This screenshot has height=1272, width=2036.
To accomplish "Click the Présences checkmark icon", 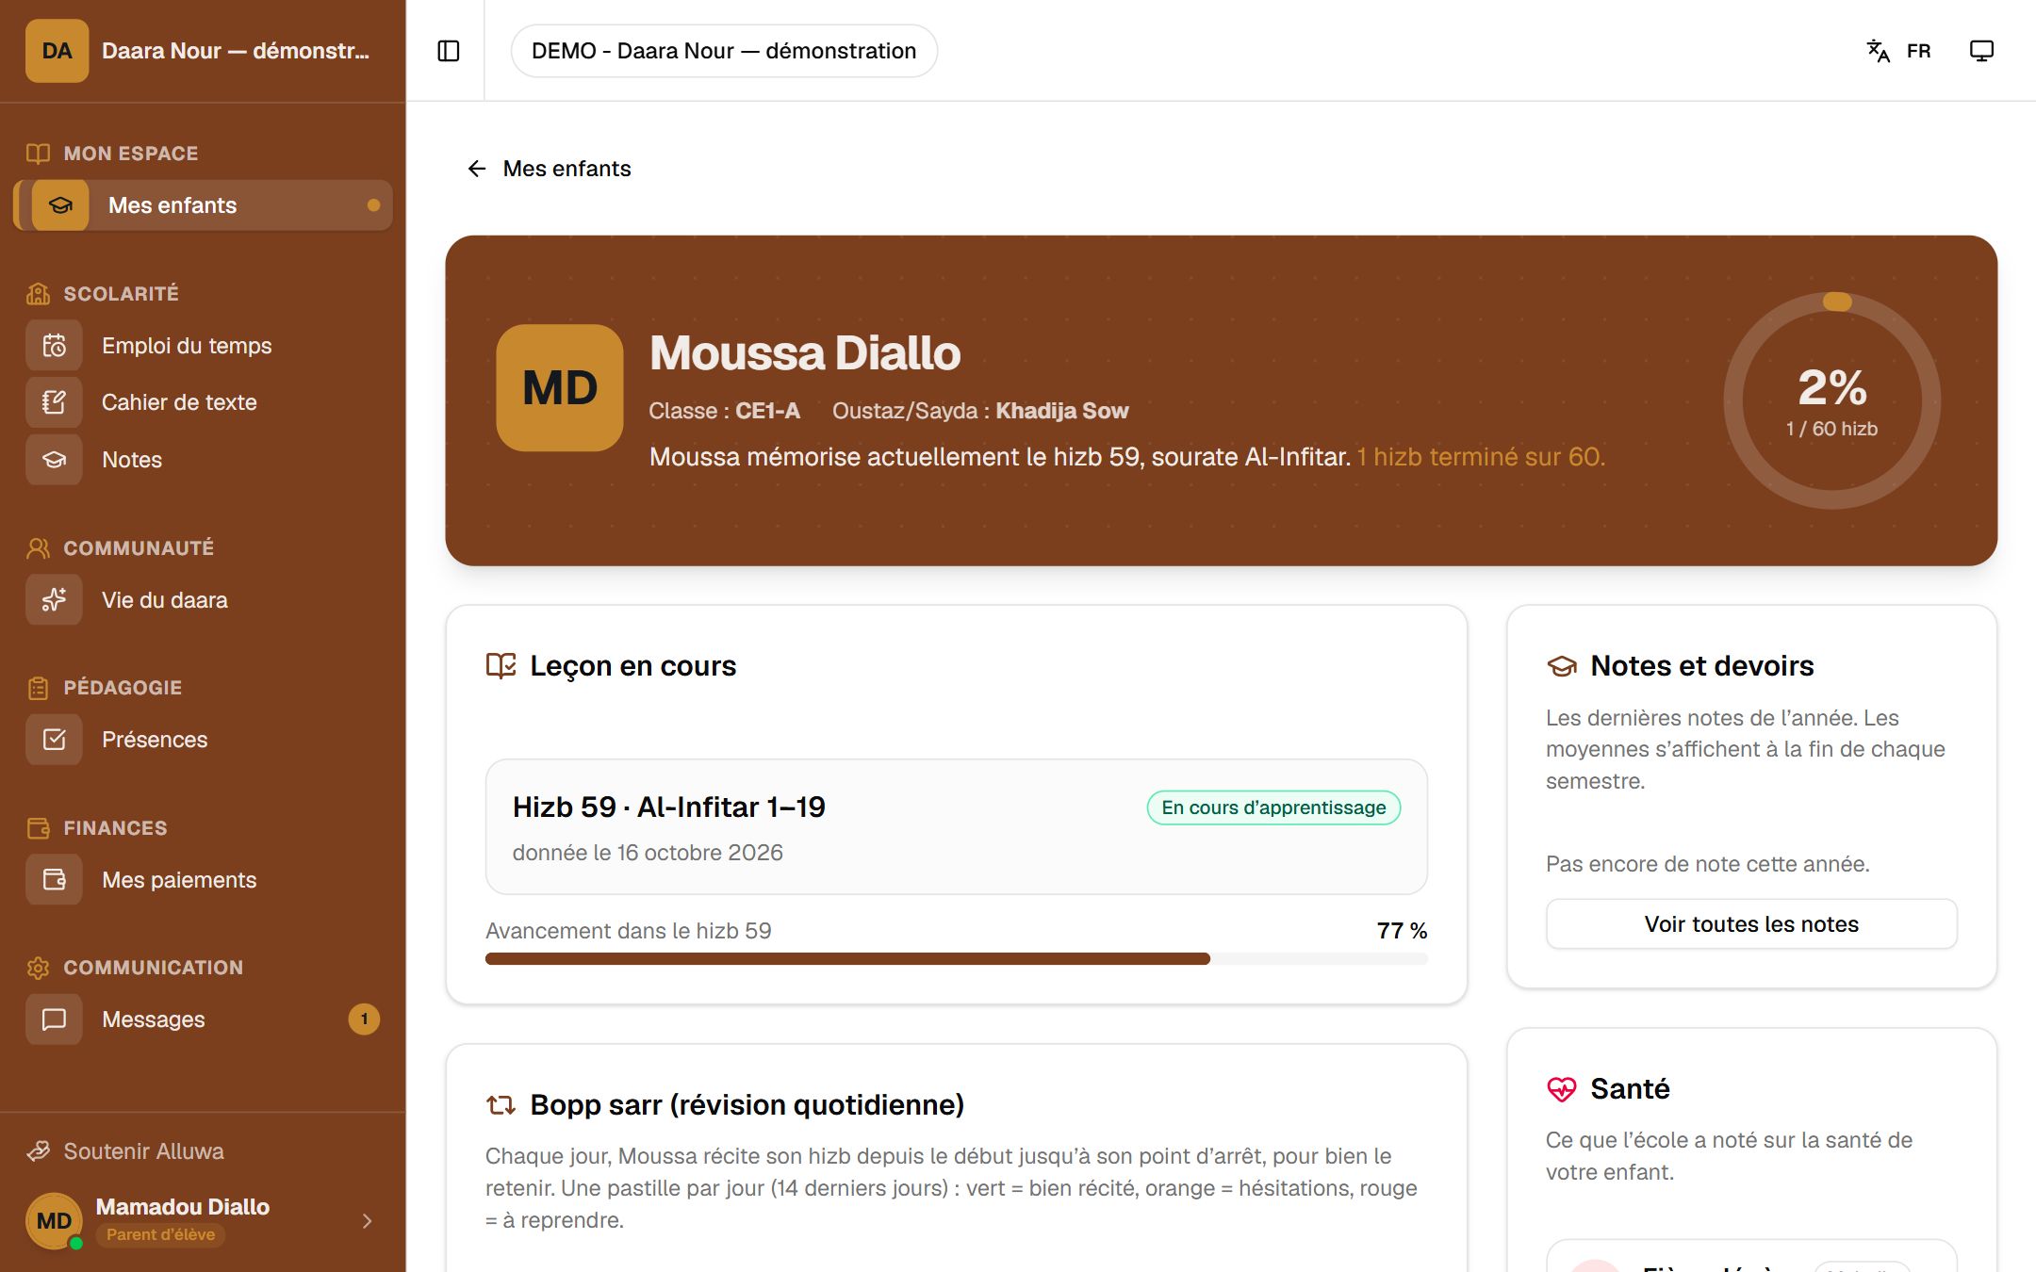I will [x=55, y=740].
